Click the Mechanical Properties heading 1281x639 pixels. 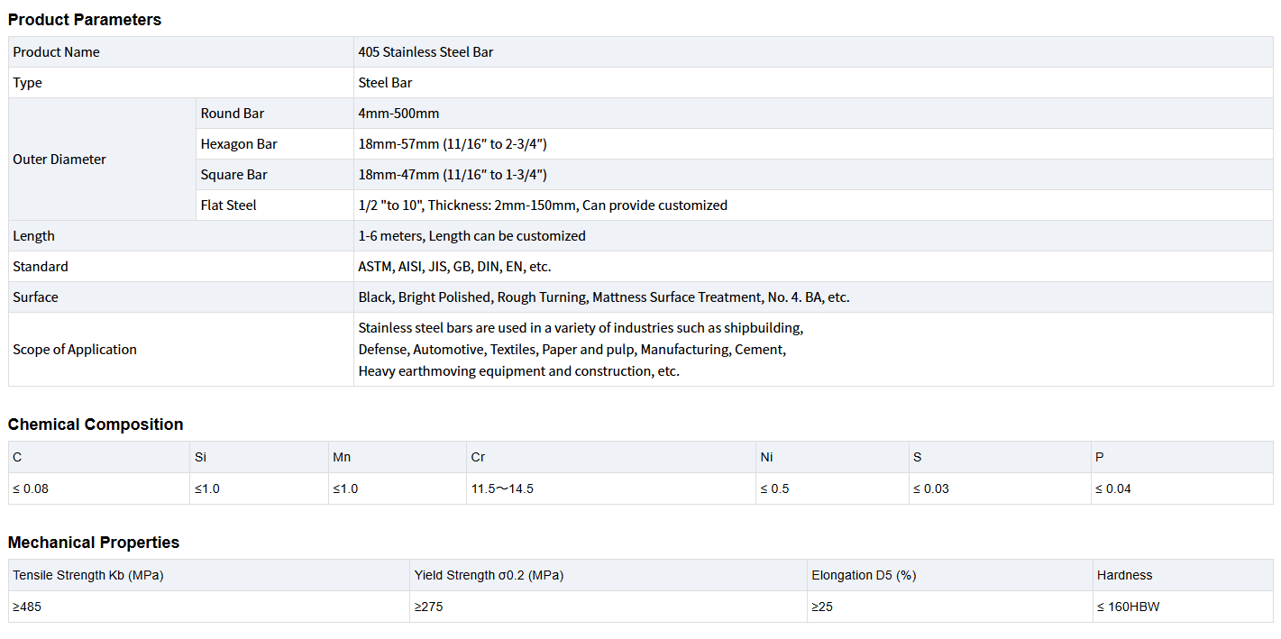click(94, 543)
